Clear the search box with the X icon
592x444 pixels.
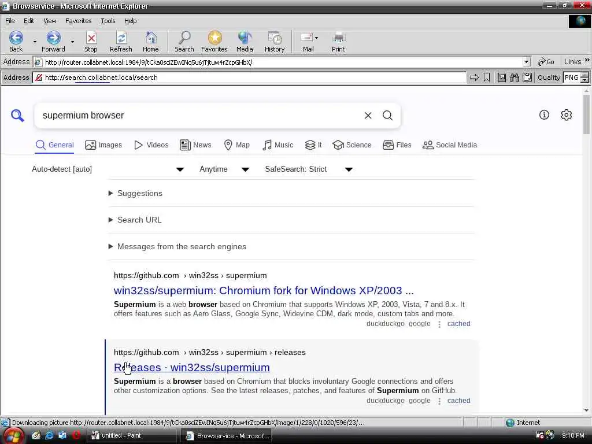[x=368, y=116]
